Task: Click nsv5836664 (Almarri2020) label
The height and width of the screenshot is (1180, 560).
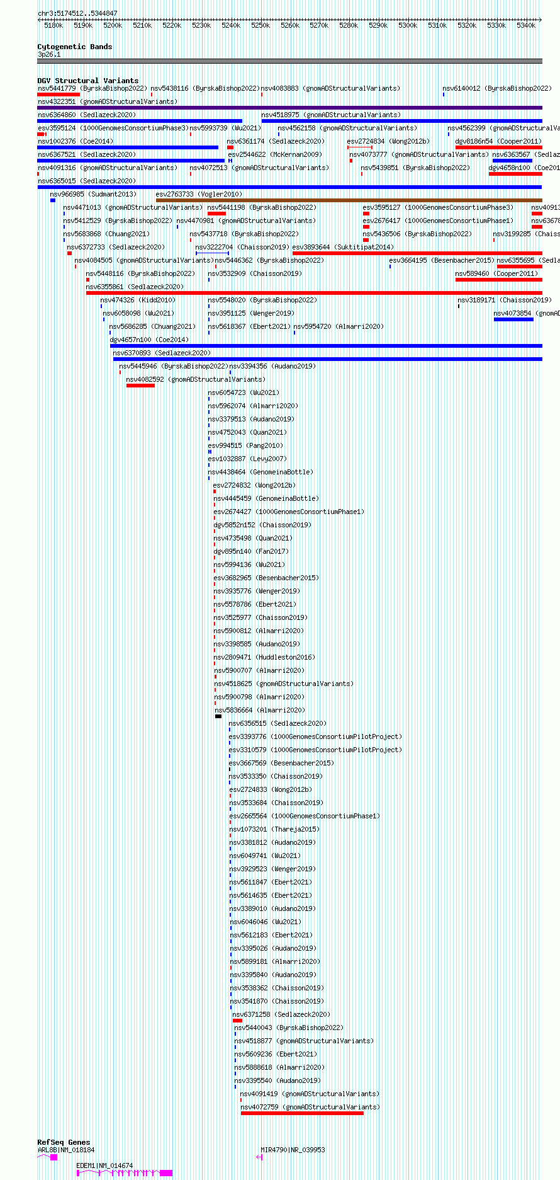Action: click(x=260, y=711)
